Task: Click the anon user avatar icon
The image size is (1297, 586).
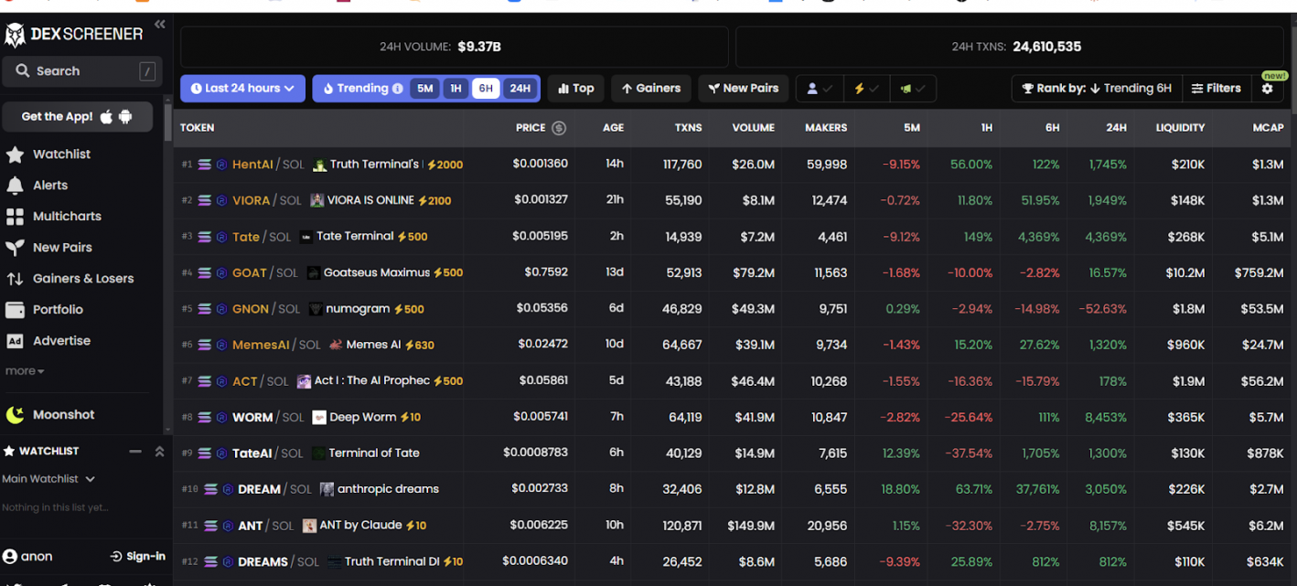Action: 10,556
